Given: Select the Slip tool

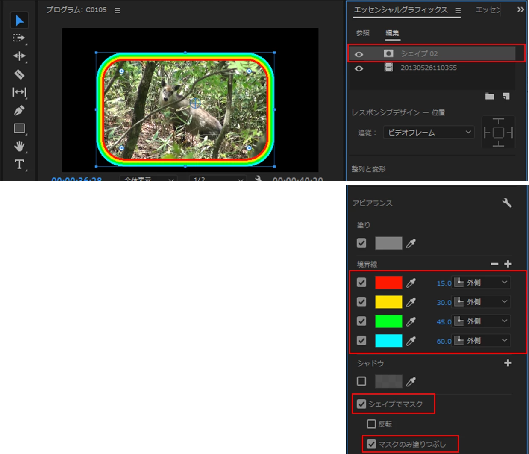Looking at the screenshot, I should pyautogui.click(x=19, y=92).
